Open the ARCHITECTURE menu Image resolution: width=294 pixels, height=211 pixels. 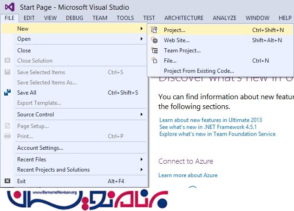coord(184,18)
